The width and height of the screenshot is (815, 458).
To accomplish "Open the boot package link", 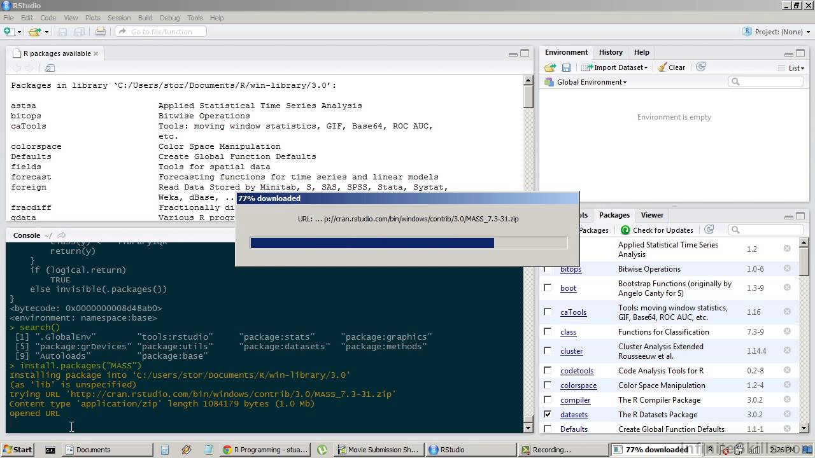I will (x=568, y=288).
